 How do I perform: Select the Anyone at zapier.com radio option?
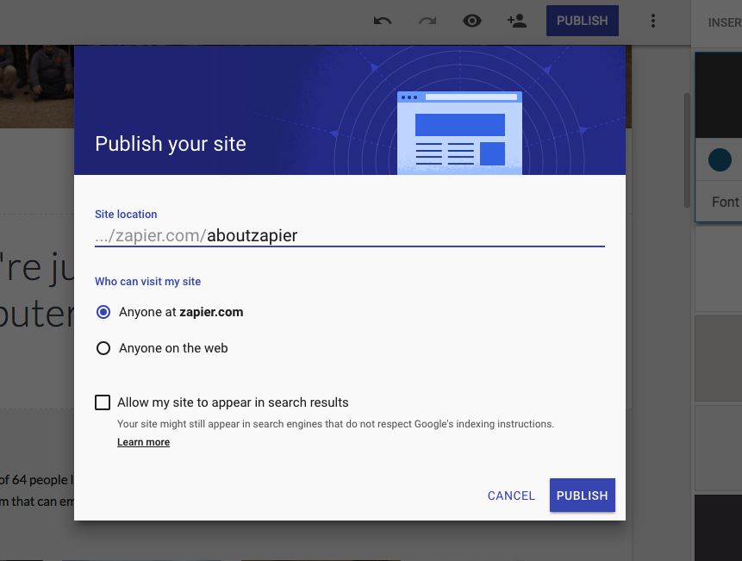point(103,312)
